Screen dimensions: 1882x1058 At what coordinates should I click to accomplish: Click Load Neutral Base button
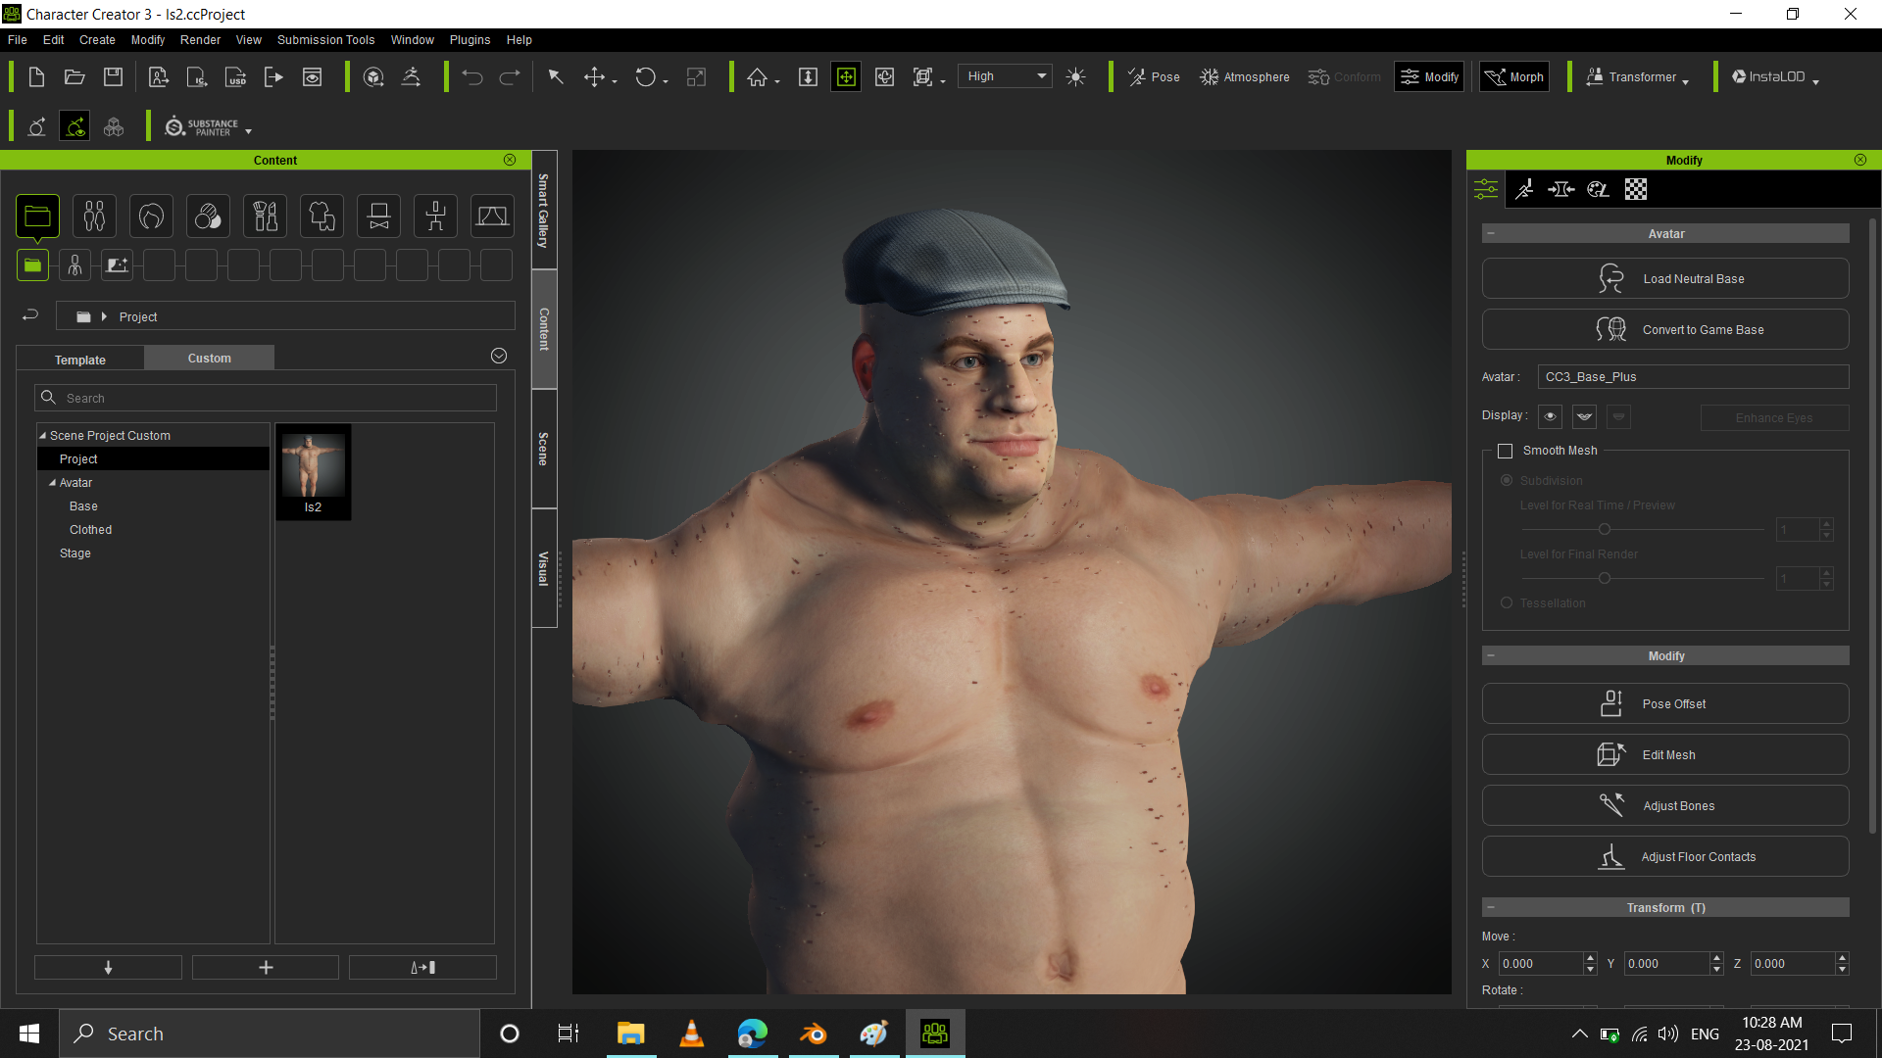1665,278
